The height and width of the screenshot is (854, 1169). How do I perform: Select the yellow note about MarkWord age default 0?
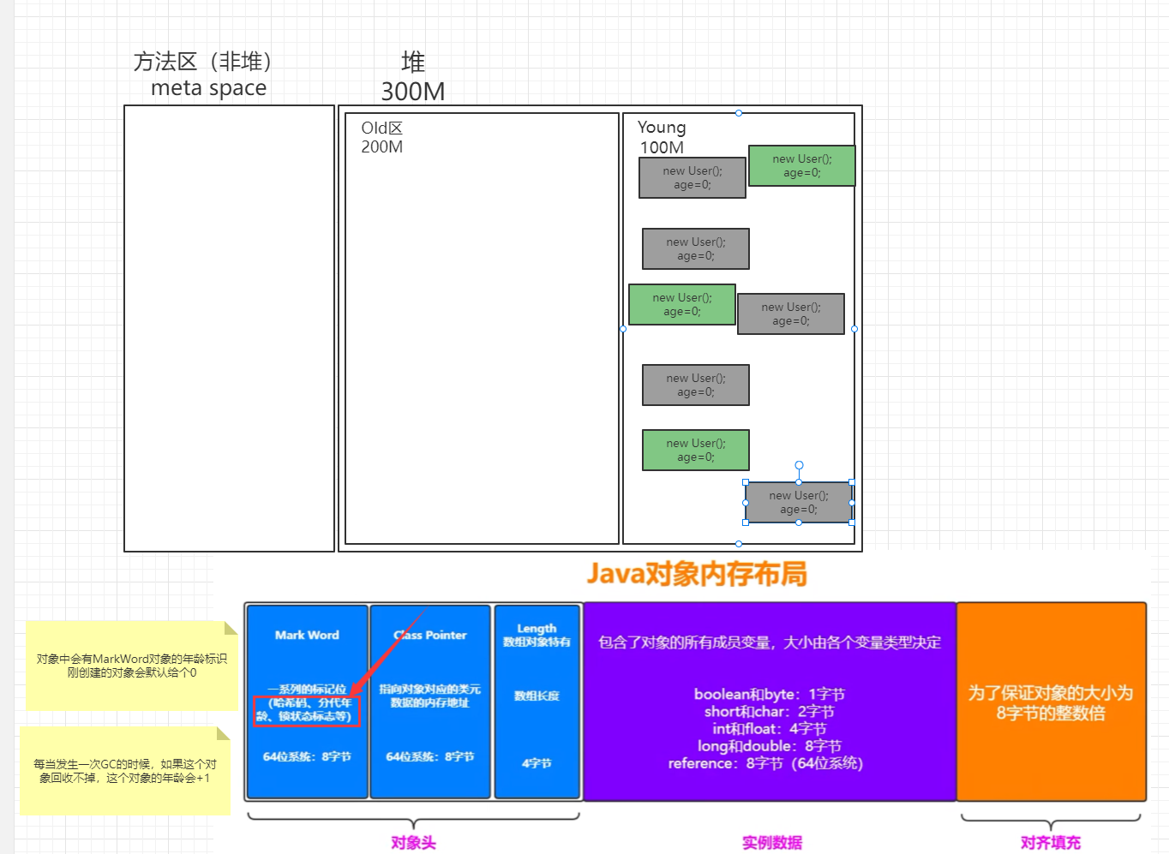click(x=132, y=666)
